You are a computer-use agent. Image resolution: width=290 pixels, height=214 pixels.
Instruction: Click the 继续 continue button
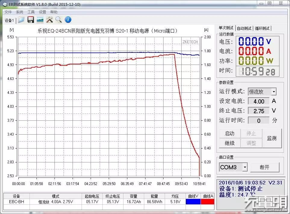[229, 143]
